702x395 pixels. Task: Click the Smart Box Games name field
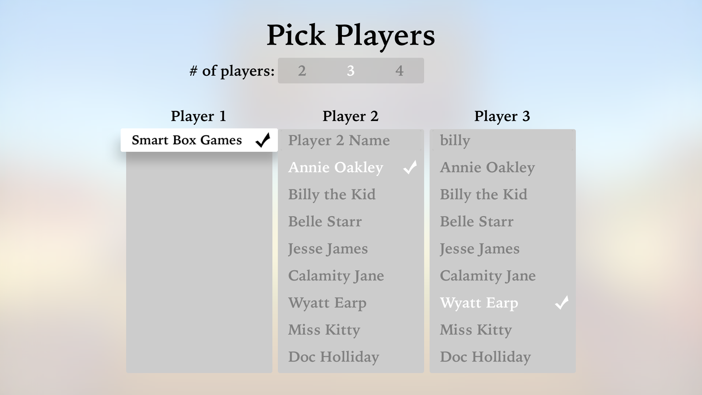tap(186, 140)
